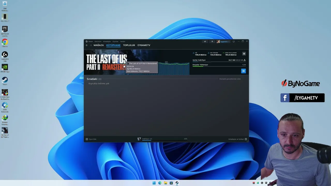Viewport: 331px width, 186px height.
Task: Click the Chrome desktop icon
Action: [x=5, y=43]
